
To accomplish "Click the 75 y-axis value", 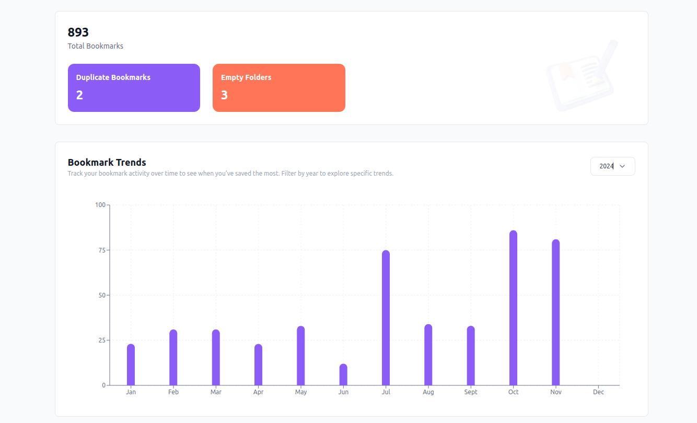I will coord(102,250).
